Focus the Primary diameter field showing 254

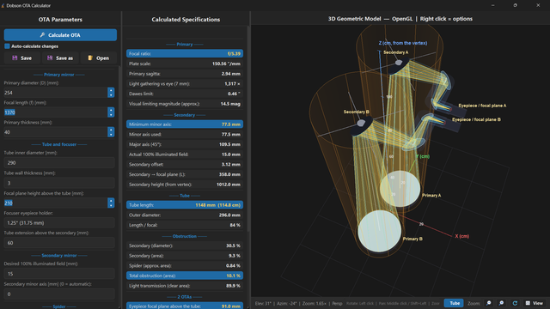pyautogui.click(x=55, y=93)
